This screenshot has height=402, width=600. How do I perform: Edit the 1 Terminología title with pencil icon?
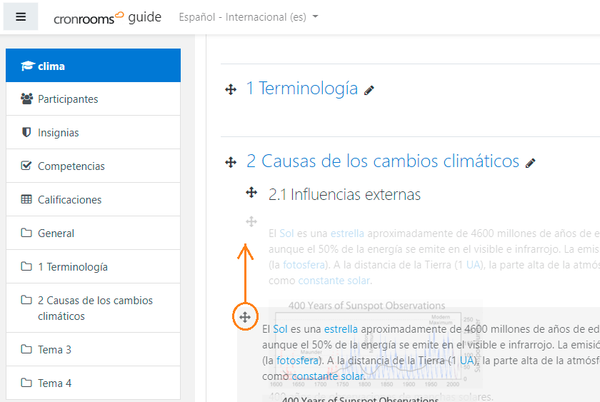click(369, 90)
